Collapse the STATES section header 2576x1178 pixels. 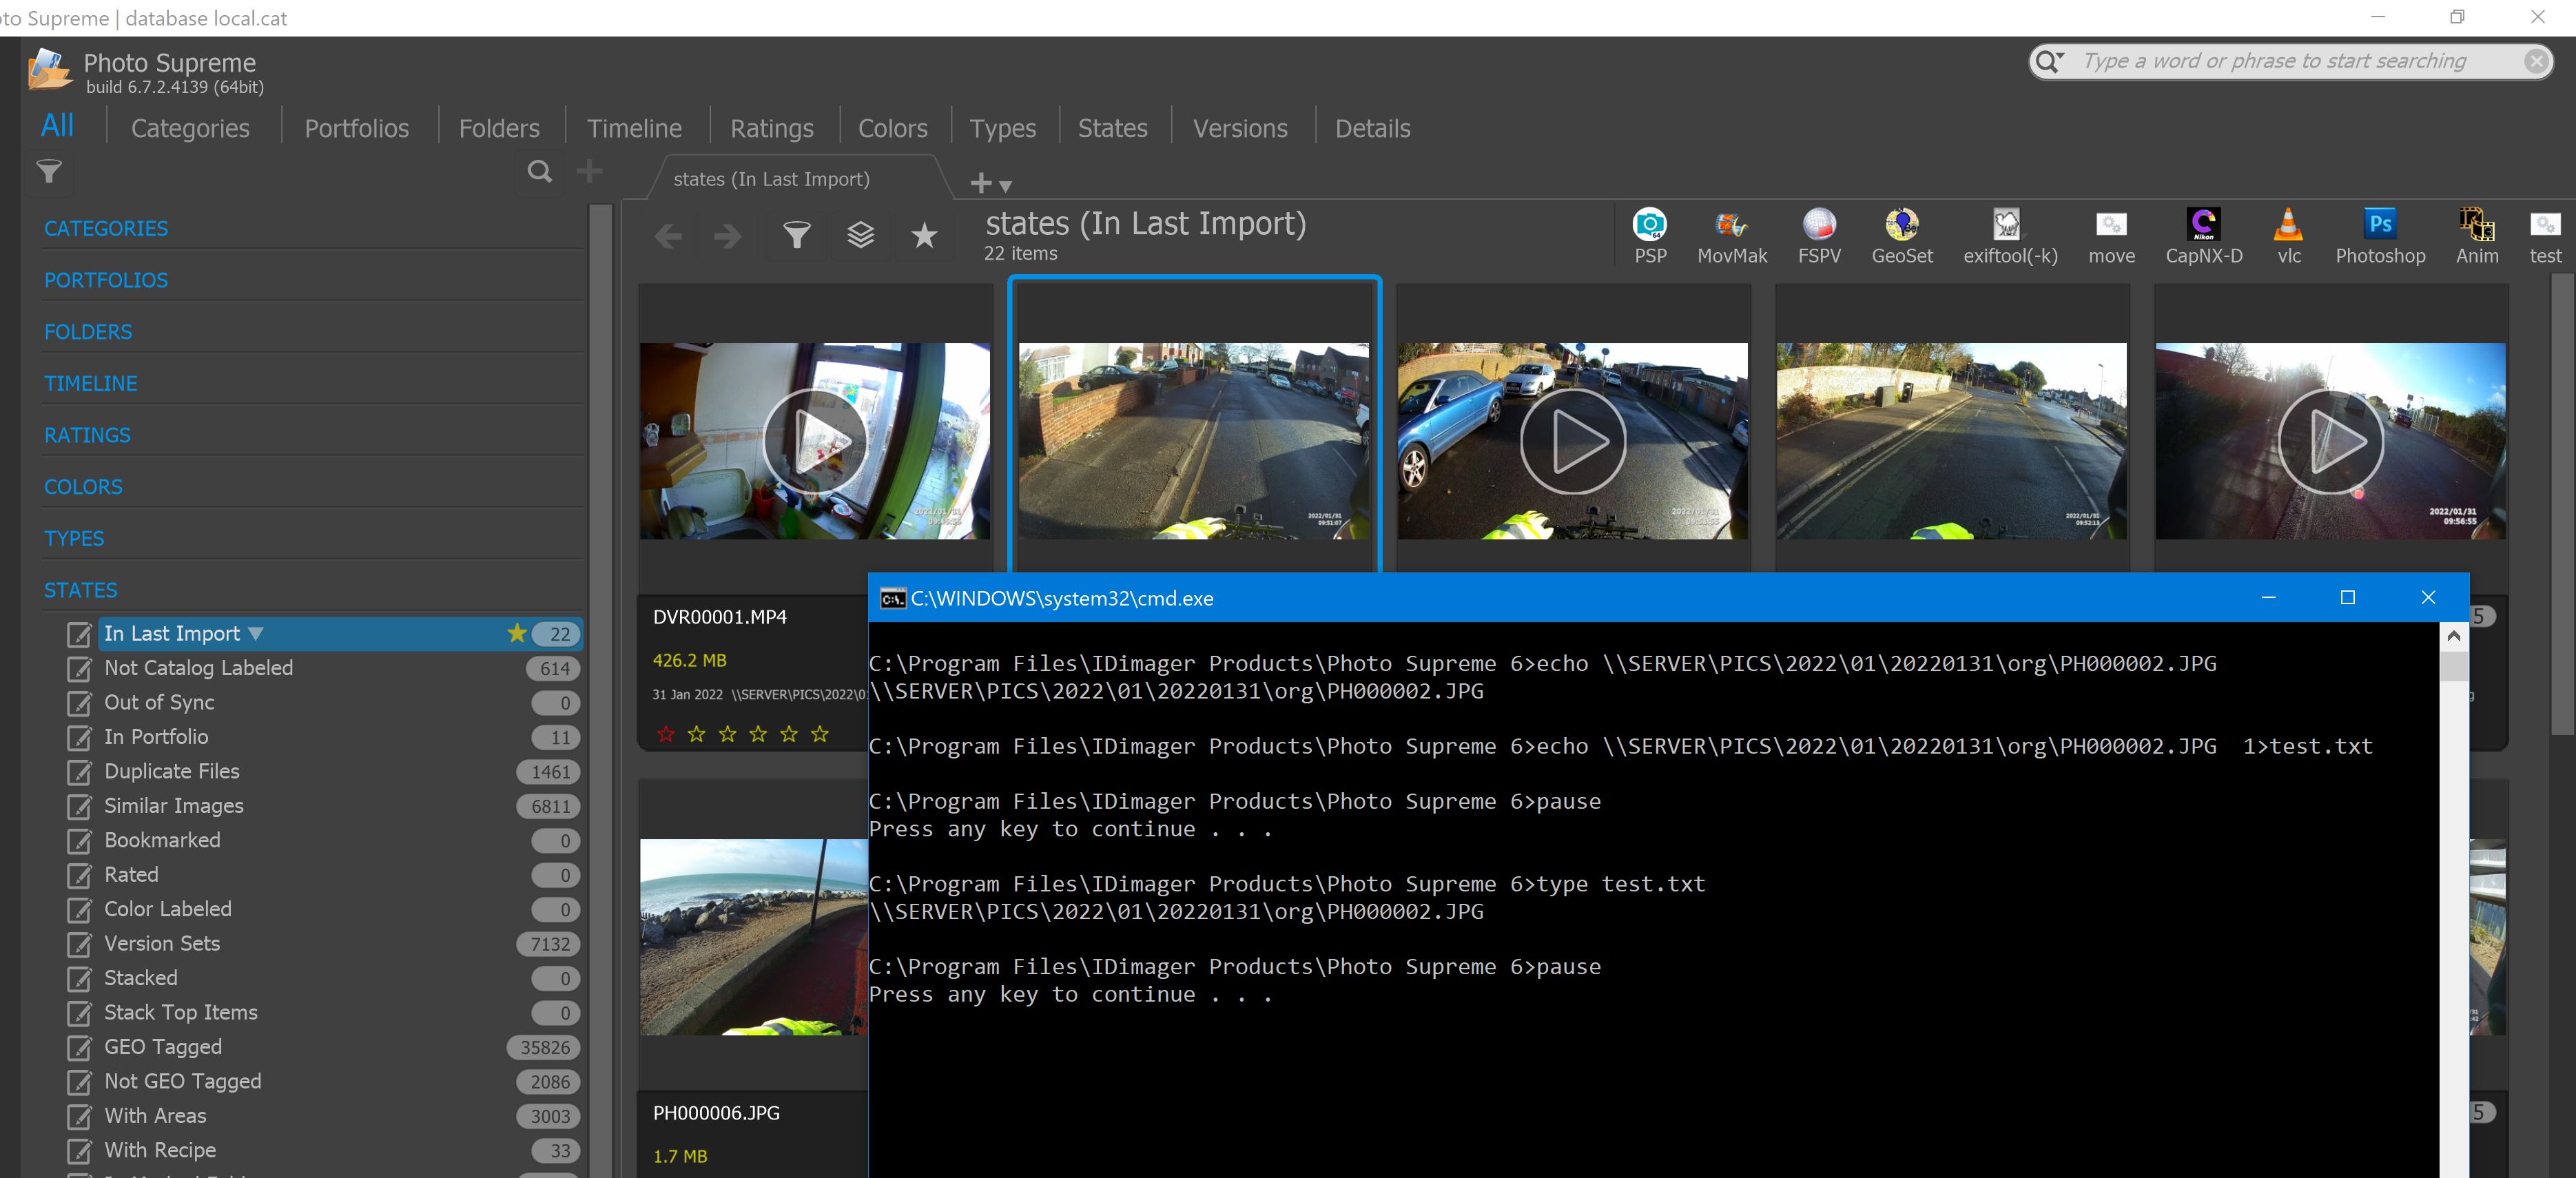click(80, 590)
